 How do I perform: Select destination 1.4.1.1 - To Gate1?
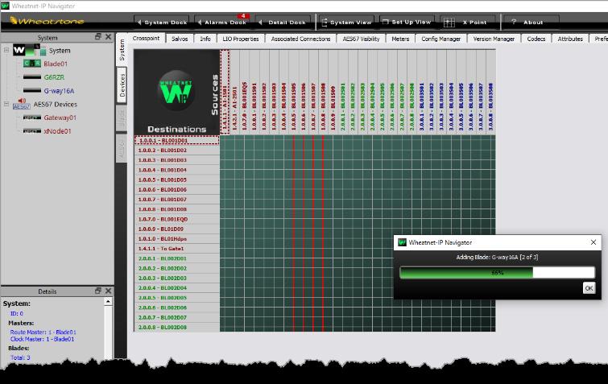click(177, 249)
